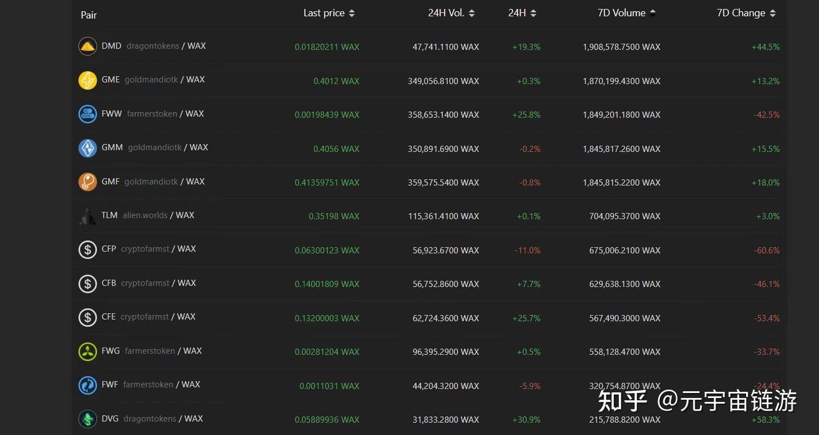Click the GMF orange key icon
Image resolution: width=819 pixels, height=435 pixels.
click(88, 182)
